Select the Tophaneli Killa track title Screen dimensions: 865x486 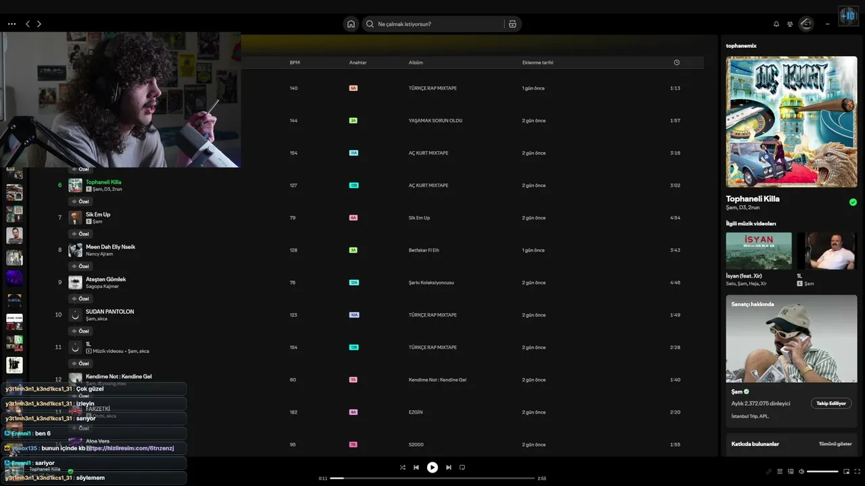tap(103, 182)
